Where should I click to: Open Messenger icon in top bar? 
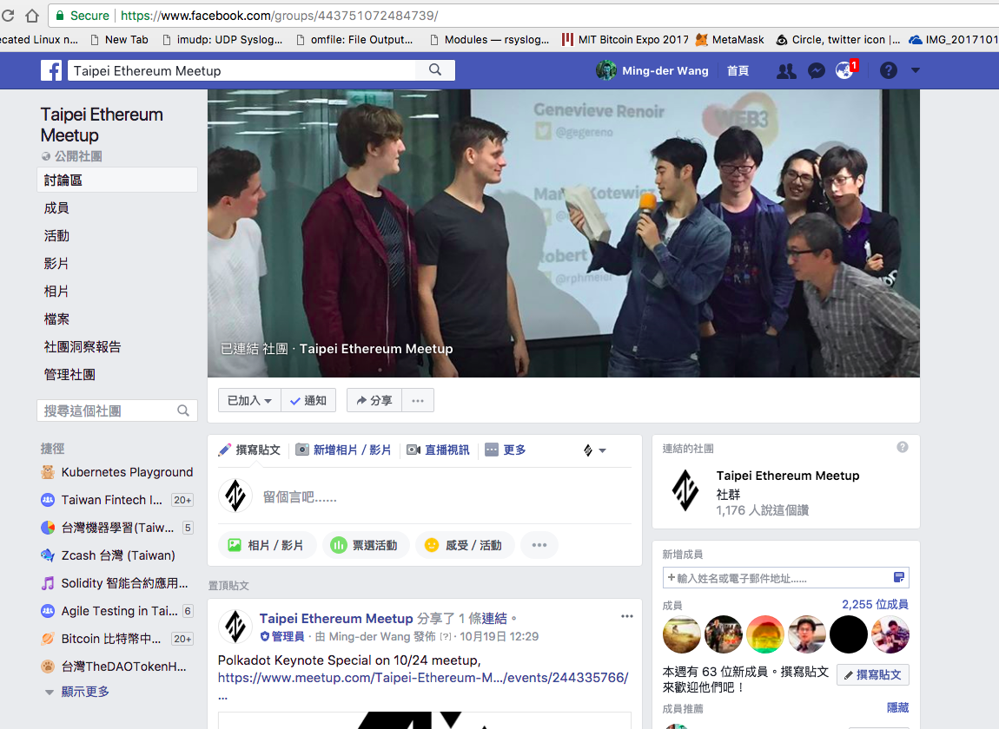click(x=817, y=70)
